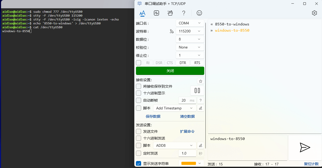The height and width of the screenshot is (168, 322).
Task: Open the robot tools icon in toolbar
Action: [170, 13]
